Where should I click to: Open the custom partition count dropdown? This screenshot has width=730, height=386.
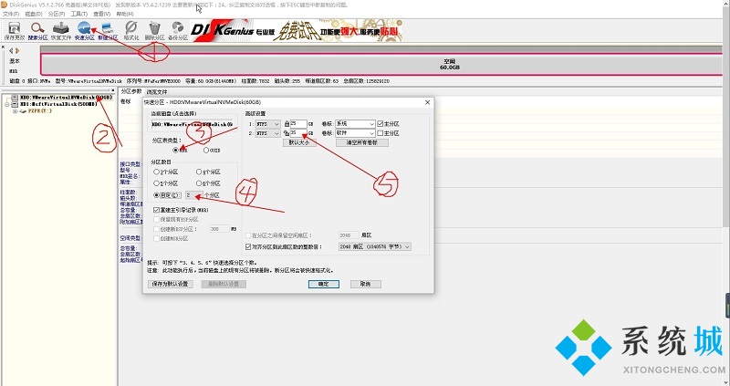[193, 195]
